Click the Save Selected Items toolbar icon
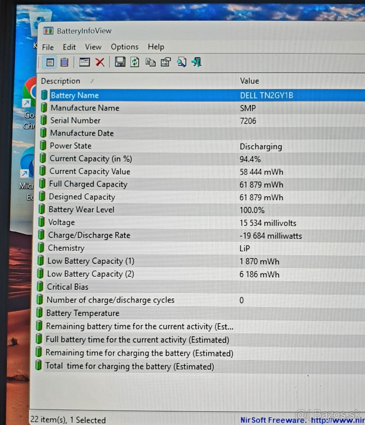 [x=120, y=62]
